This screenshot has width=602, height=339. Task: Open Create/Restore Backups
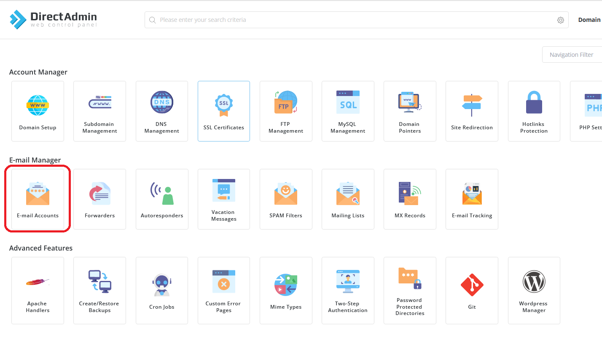tap(99, 291)
